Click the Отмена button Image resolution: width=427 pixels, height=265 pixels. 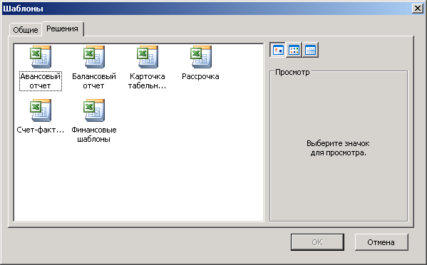(381, 242)
